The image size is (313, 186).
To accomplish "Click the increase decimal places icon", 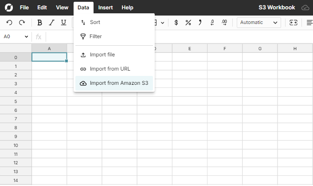I will point(224,23).
